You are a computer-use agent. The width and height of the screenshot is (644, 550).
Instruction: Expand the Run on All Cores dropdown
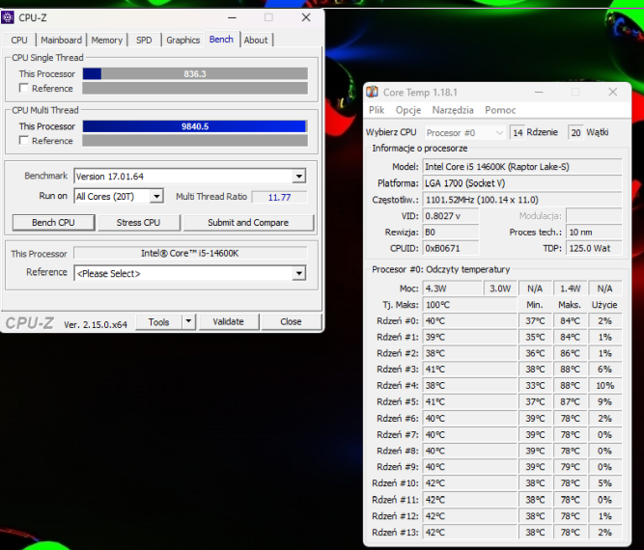[161, 197]
